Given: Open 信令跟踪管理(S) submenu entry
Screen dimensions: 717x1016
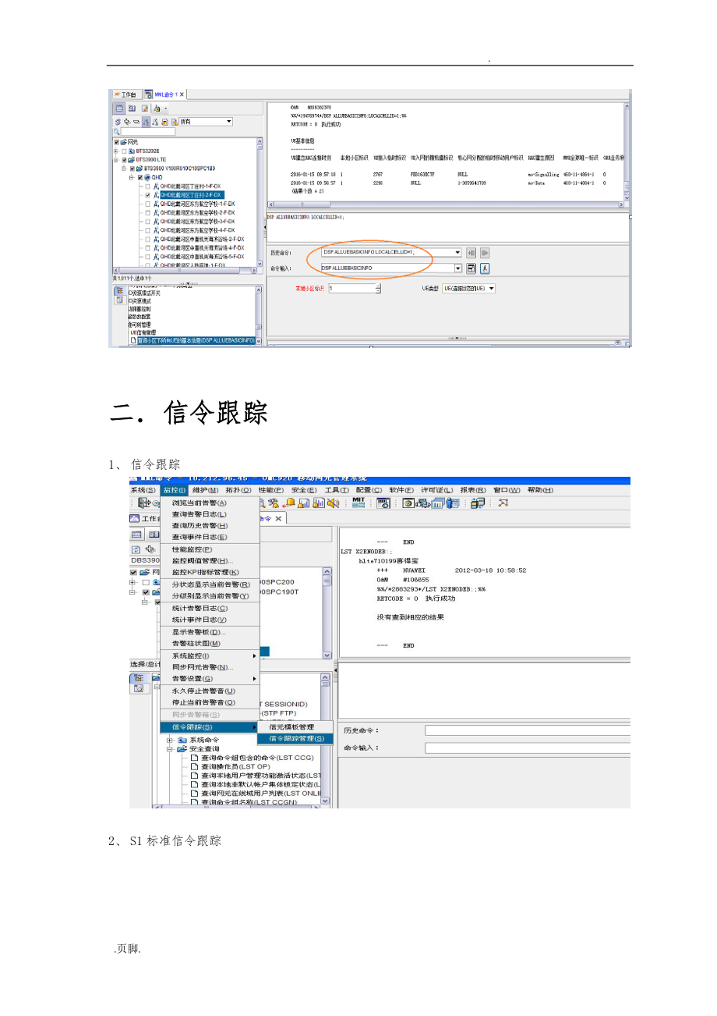Looking at the screenshot, I should pyautogui.click(x=296, y=738).
